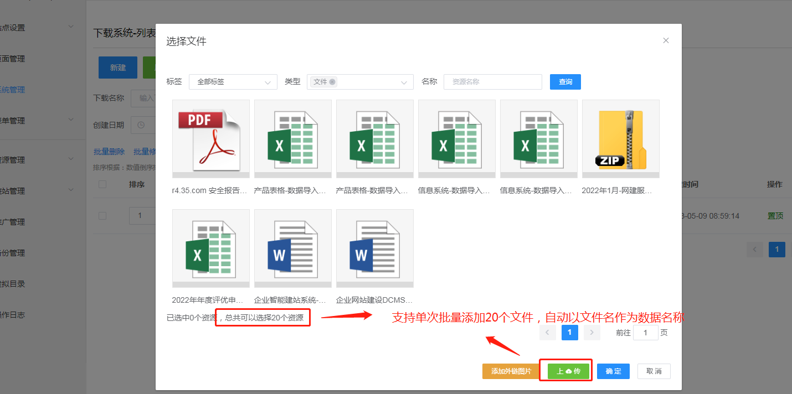Click the 企业智能建站系统 Word document icon
Viewport: 792px width, 394px height.
tap(292, 248)
